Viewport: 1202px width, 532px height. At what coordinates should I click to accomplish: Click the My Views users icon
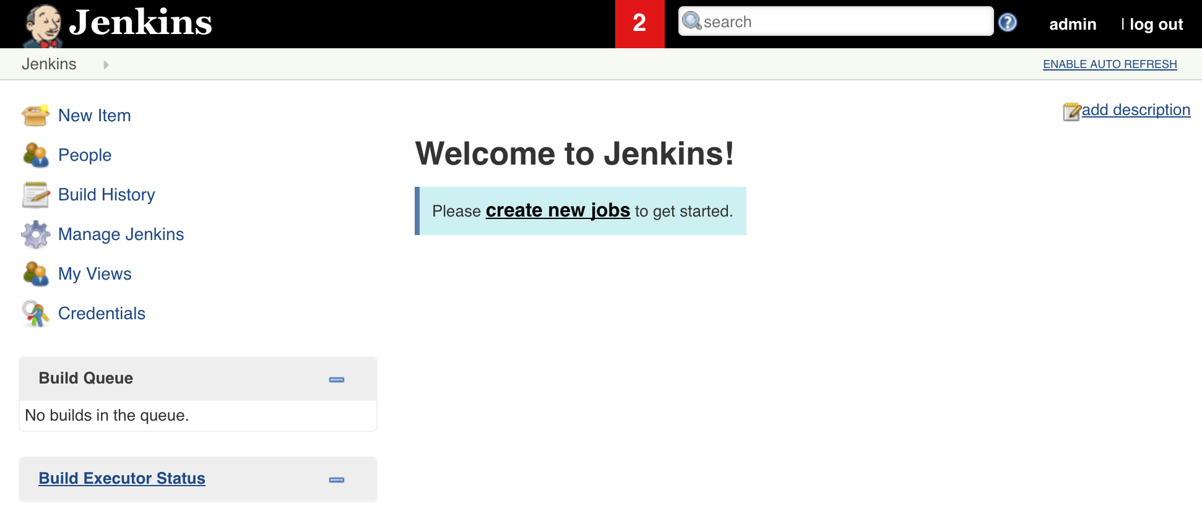pyautogui.click(x=35, y=273)
